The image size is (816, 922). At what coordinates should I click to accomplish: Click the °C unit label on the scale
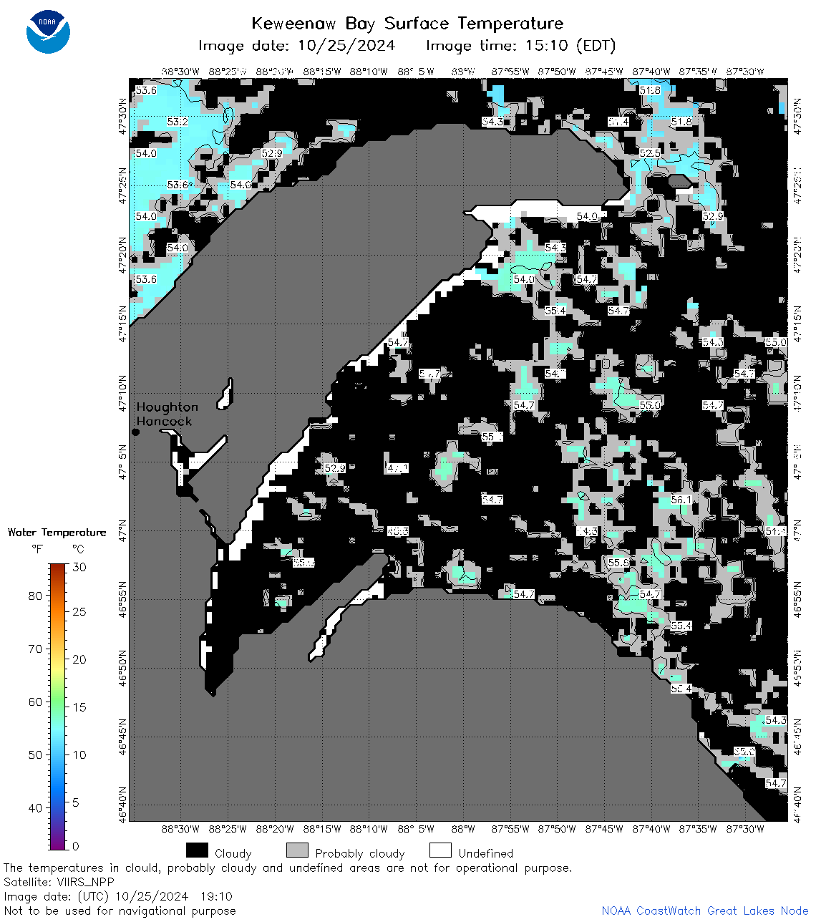78,549
